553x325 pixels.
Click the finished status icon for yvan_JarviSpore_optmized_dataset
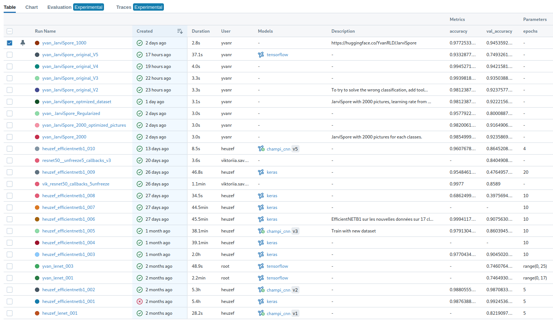[x=140, y=102]
